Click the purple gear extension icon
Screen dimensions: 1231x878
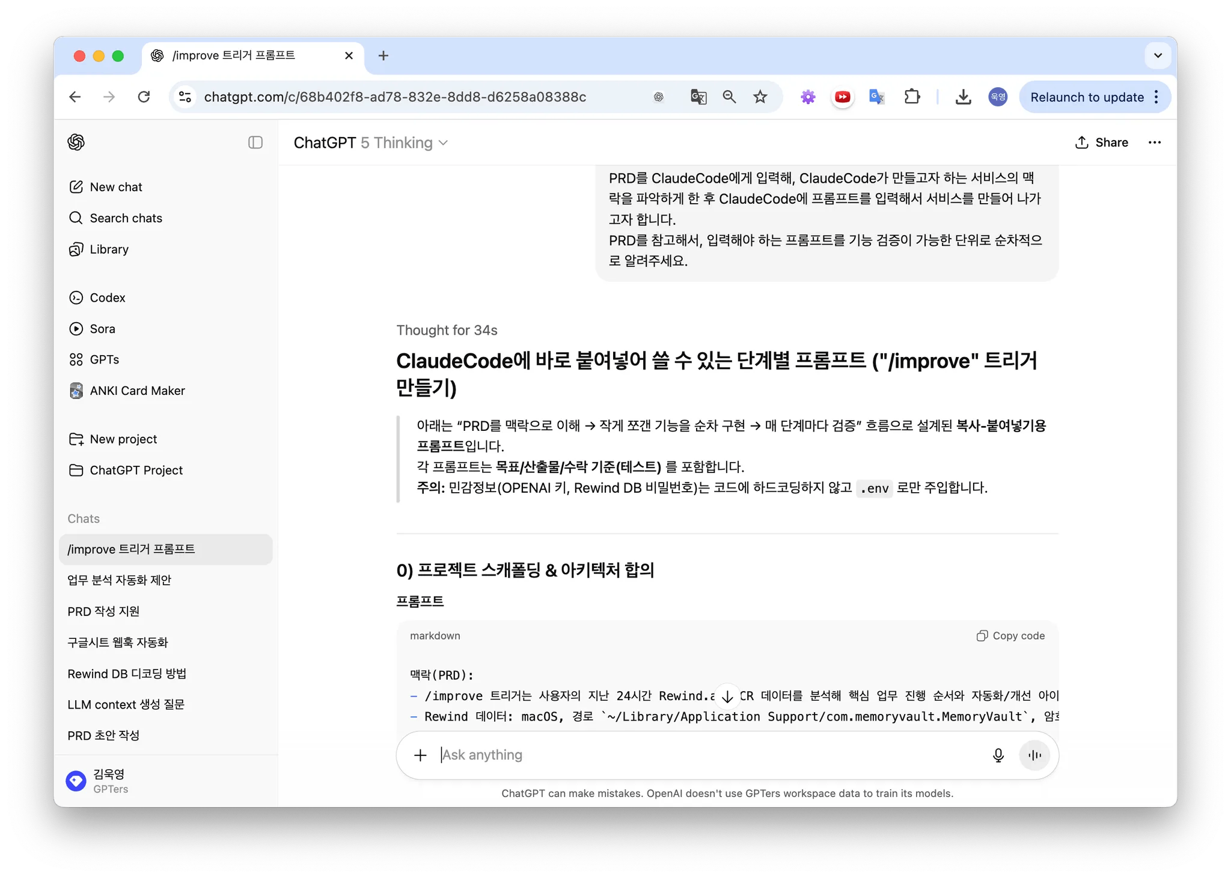[808, 97]
